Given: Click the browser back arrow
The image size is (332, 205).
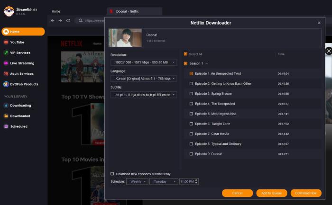Looking at the screenshot, I should click(x=53, y=21).
